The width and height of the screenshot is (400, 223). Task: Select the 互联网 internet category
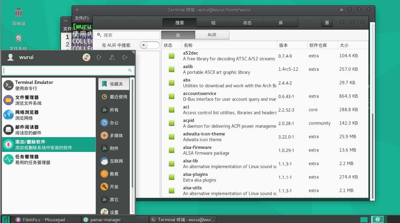114,161
